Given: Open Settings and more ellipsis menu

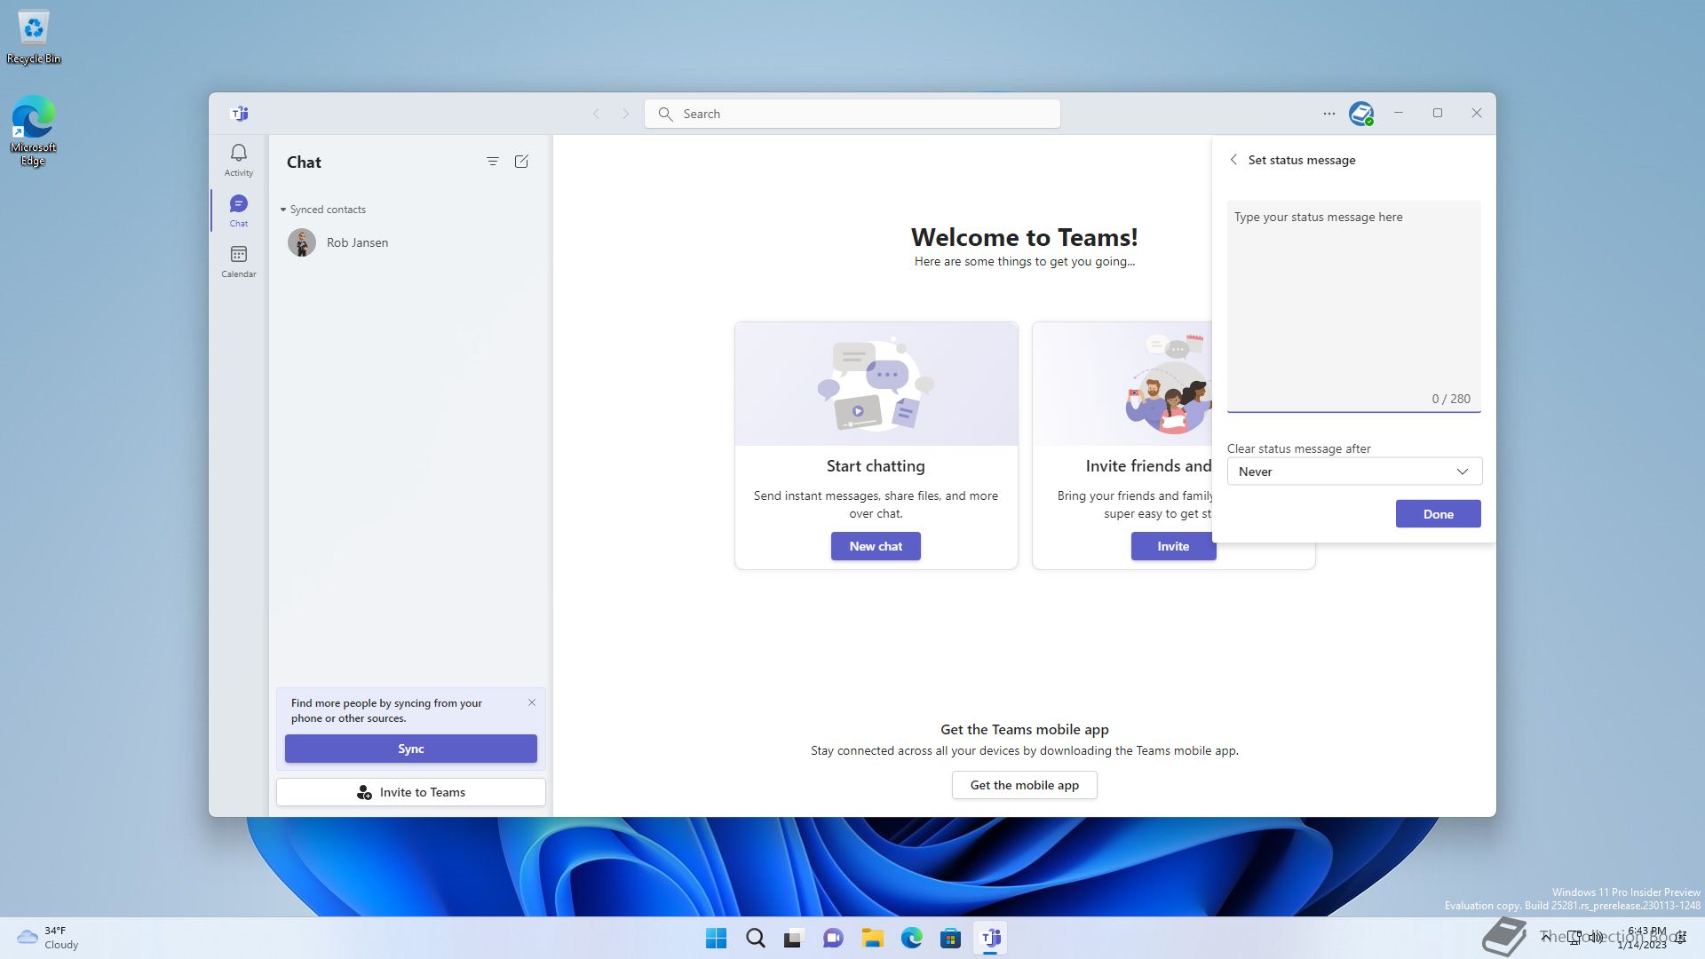Looking at the screenshot, I should 1328,114.
